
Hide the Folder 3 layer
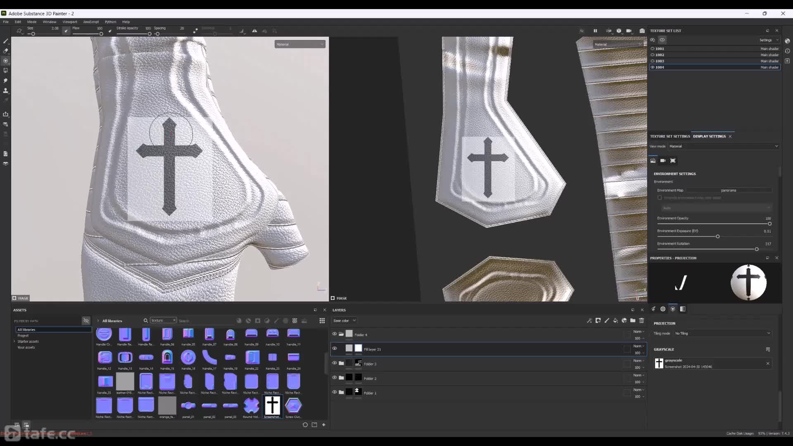[335, 363]
